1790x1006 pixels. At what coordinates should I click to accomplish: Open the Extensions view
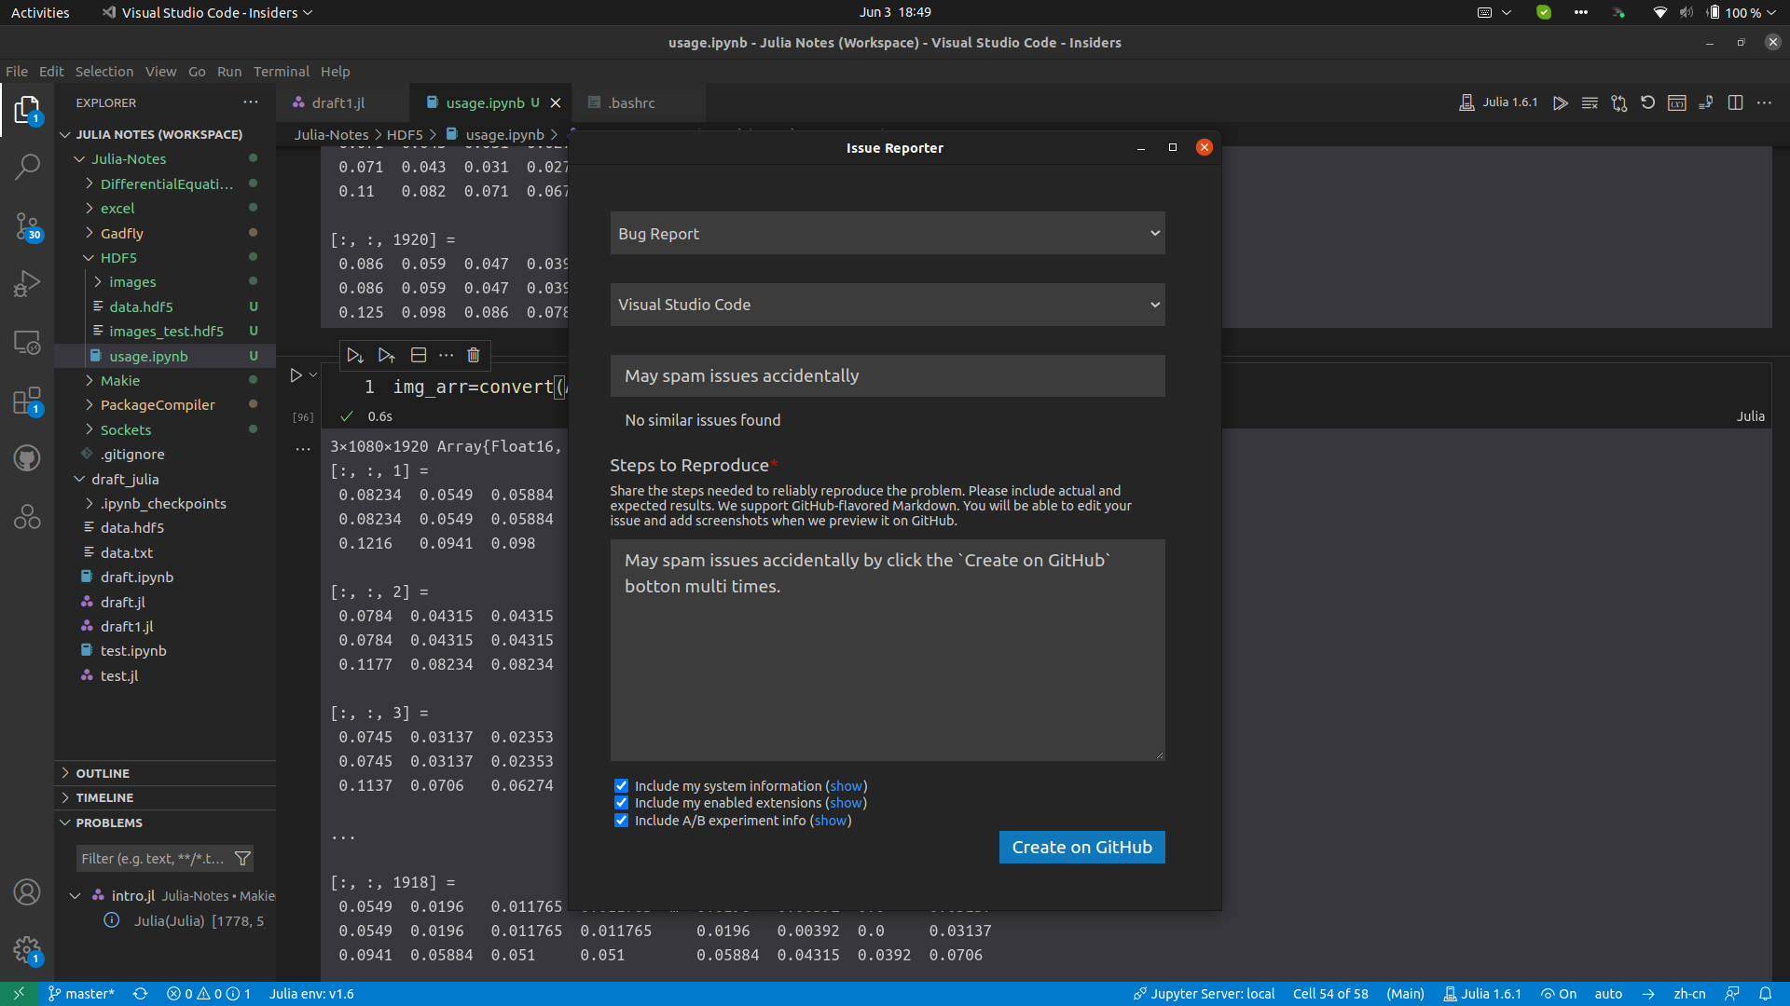click(x=27, y=401)
